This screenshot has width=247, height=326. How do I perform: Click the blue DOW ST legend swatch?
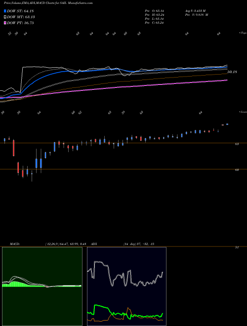click(5, 11)
